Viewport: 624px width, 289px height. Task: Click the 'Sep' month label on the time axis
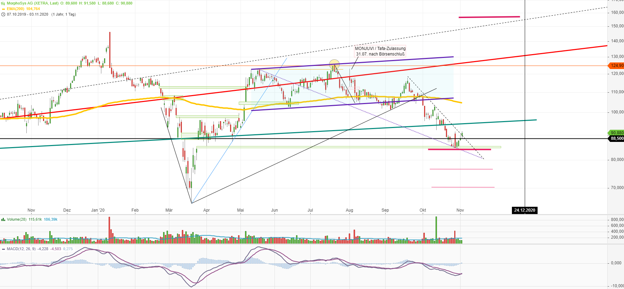tap(385, 210)
